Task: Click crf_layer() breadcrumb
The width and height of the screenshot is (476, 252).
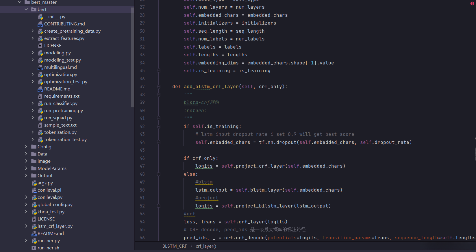Action: pyautogui.click(x=206, y=246)
